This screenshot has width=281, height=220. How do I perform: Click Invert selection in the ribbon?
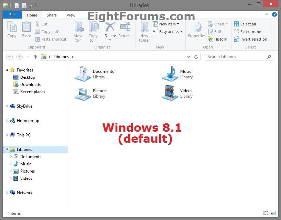250,39
